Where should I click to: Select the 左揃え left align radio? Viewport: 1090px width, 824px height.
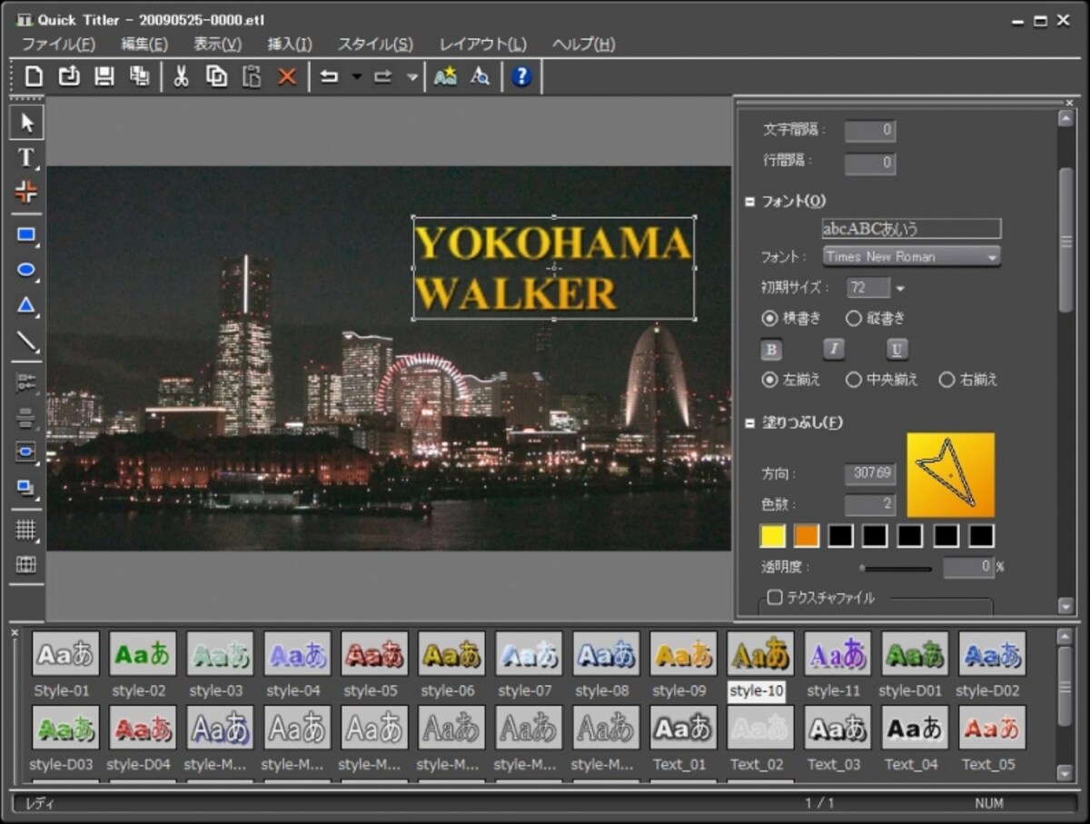click(x=769, y=380)
